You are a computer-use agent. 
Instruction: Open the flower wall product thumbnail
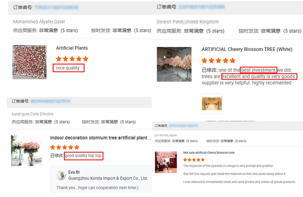pos(29,62)
